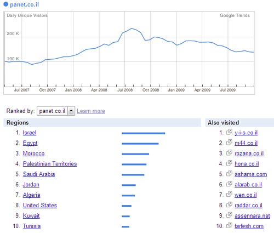
Task: Open external link icon beside ashams.com
Action: pyautogui.click(x=229, y=173)
